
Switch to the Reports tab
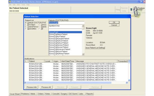point(90,94)
